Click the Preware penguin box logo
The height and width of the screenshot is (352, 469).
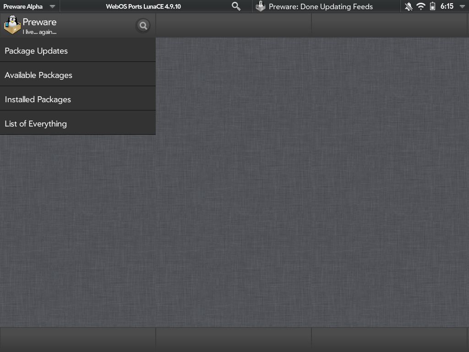[12, 25]
